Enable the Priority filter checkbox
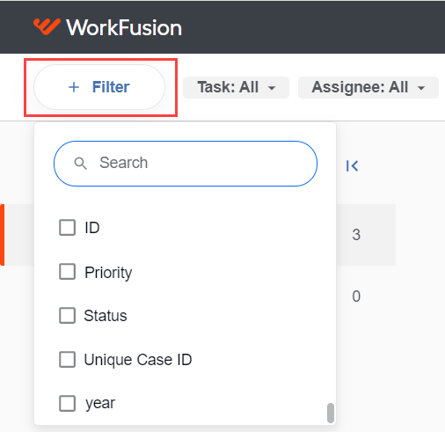Image resolution: width=445 pixels, height=432 pixels. 67,272
